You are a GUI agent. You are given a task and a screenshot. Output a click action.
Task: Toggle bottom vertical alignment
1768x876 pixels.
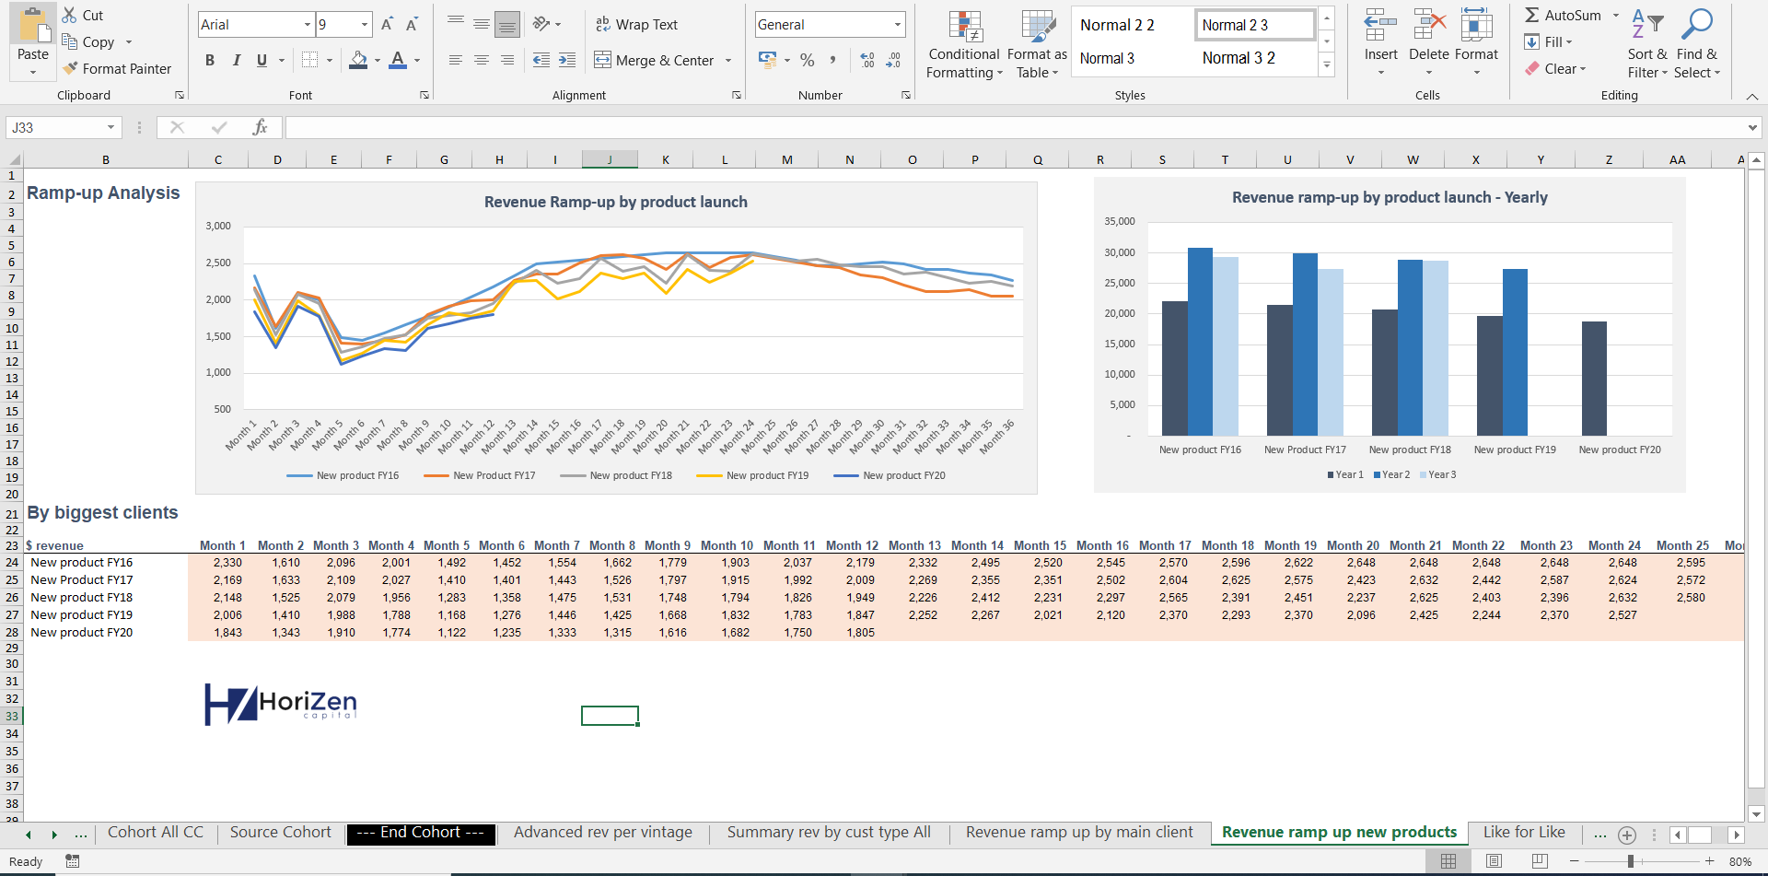pyautogui.click(x=507, y=24)
